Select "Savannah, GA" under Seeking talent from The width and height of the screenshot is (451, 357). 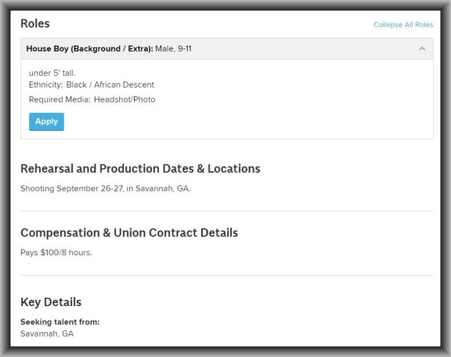[x=47, y=334]
